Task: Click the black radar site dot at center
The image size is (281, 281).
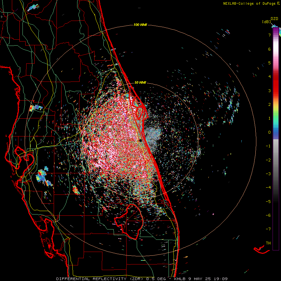Action: [x=140, y=140]
